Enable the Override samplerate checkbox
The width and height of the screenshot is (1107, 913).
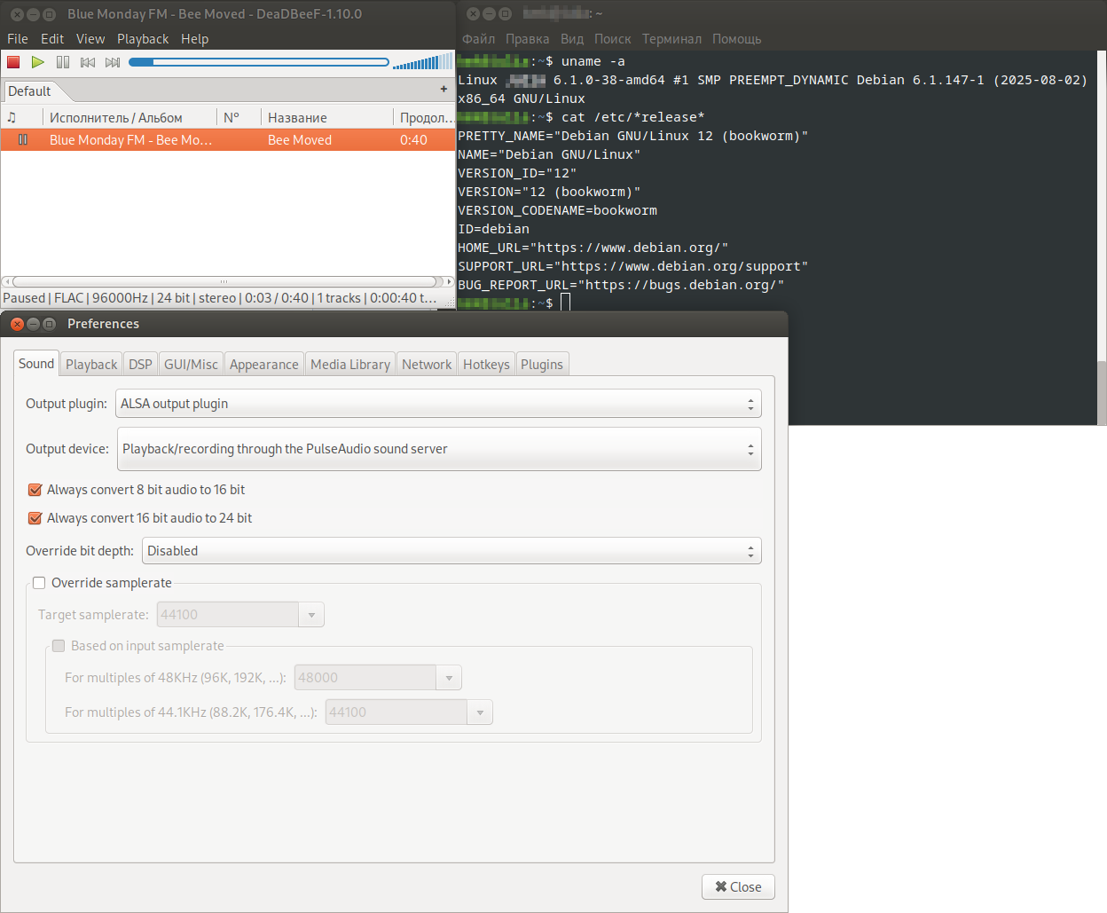click(39, 583)
